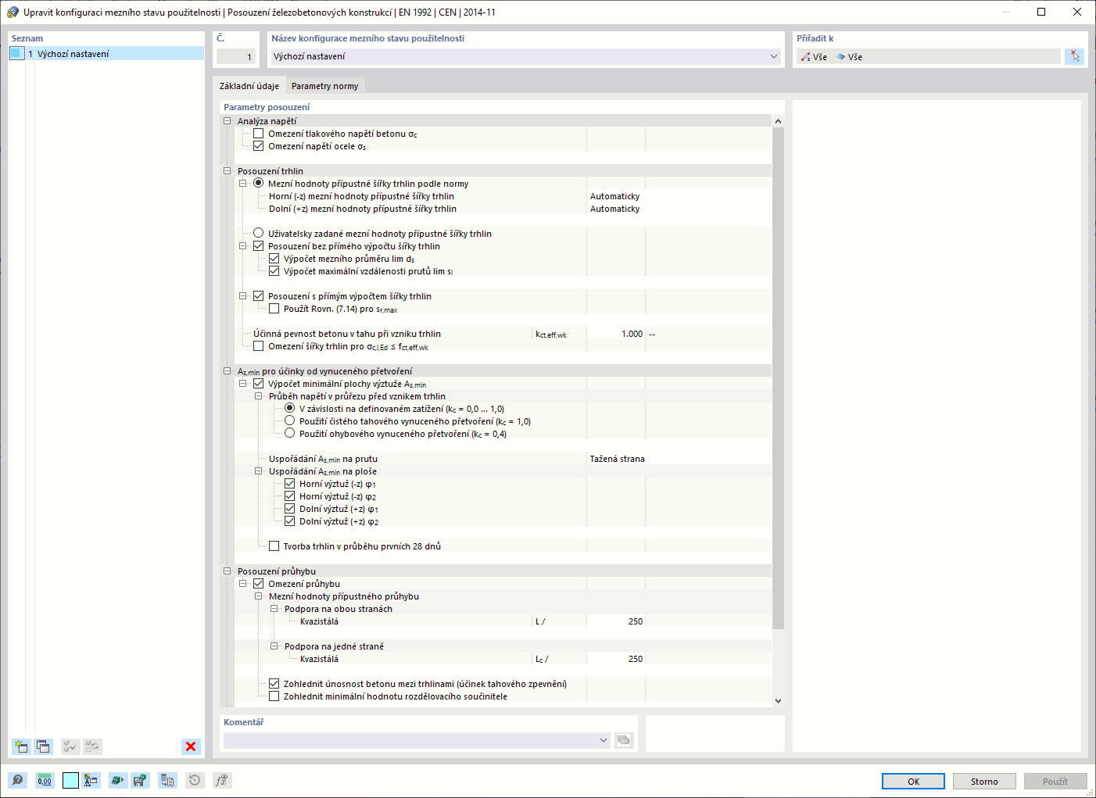Click the second Vše label in Přiřadit k

pyautogui.click(x=855, y=57)
